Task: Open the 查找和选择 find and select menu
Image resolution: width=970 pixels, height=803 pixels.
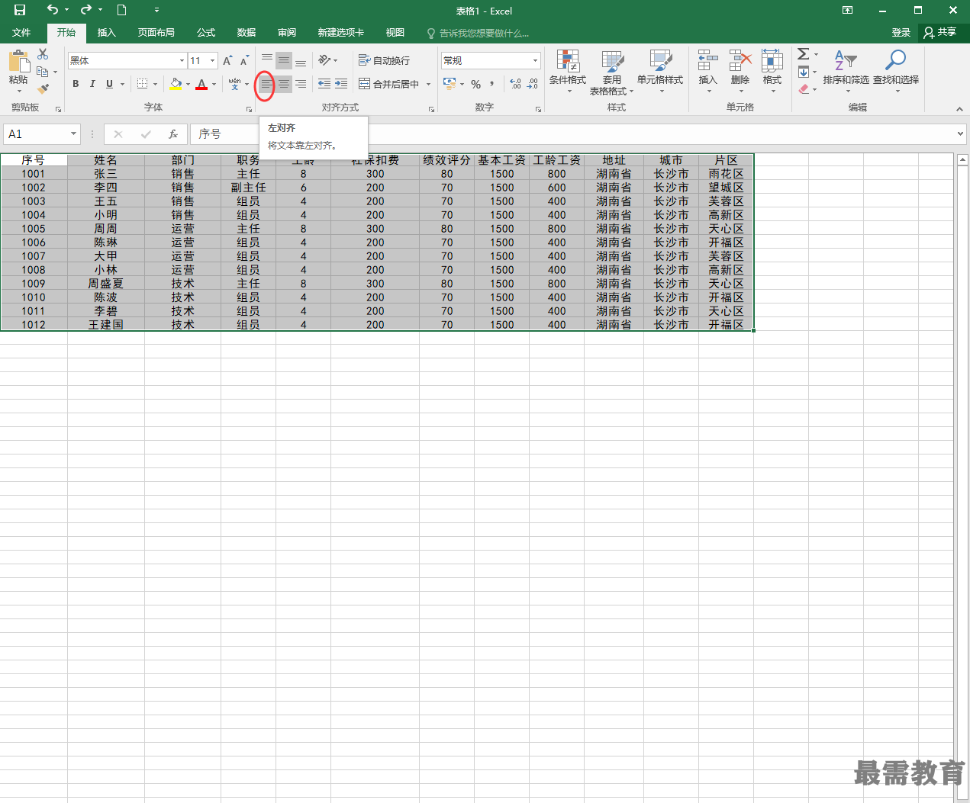Action: (896, 72)
